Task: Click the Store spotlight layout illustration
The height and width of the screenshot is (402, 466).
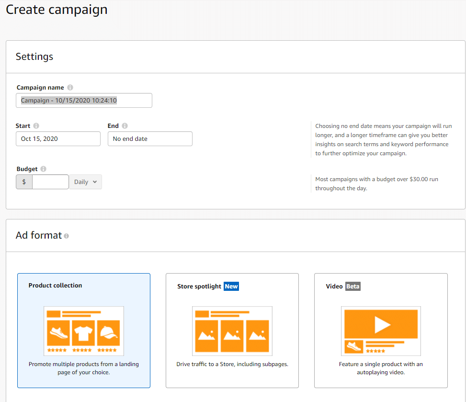Action: click(232, 331)
